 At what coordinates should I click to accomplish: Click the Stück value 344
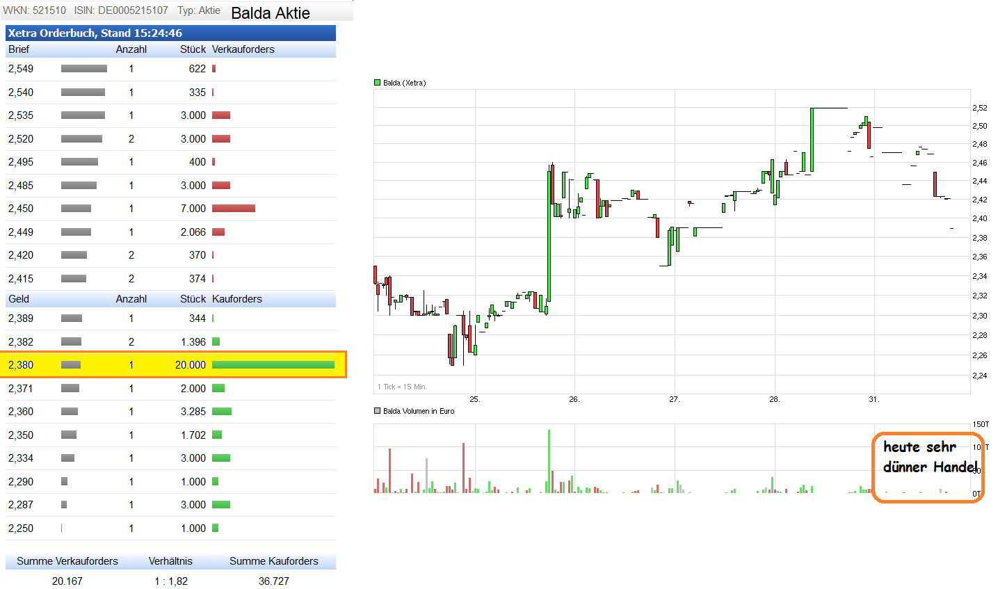tap(198, 318)
